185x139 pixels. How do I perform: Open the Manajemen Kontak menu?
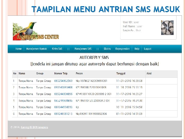pos(36,49)
